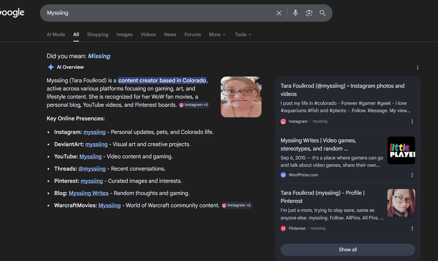Image resolution: width=438 pixels, height=261 pixels.
Task: Click highlighted text 'content creator based in Colorado'
Action: coord(162,81)
